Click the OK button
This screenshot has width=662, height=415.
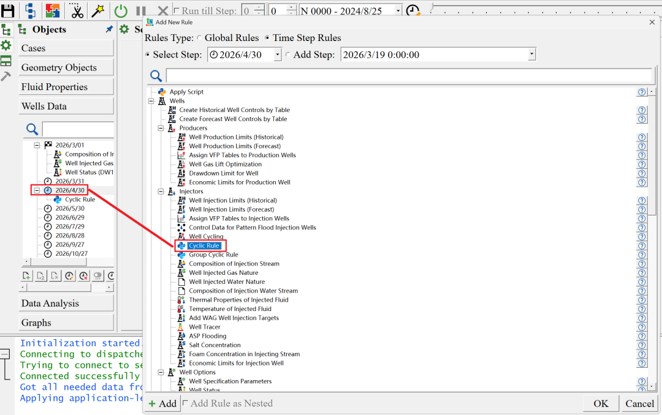tap(600, 403)
